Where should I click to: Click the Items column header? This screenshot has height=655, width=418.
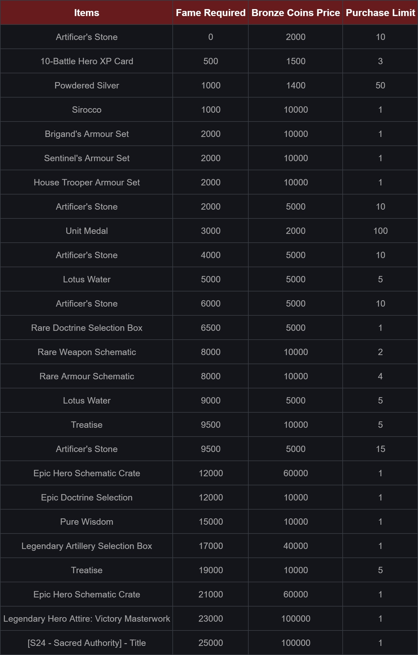(87, 13)
